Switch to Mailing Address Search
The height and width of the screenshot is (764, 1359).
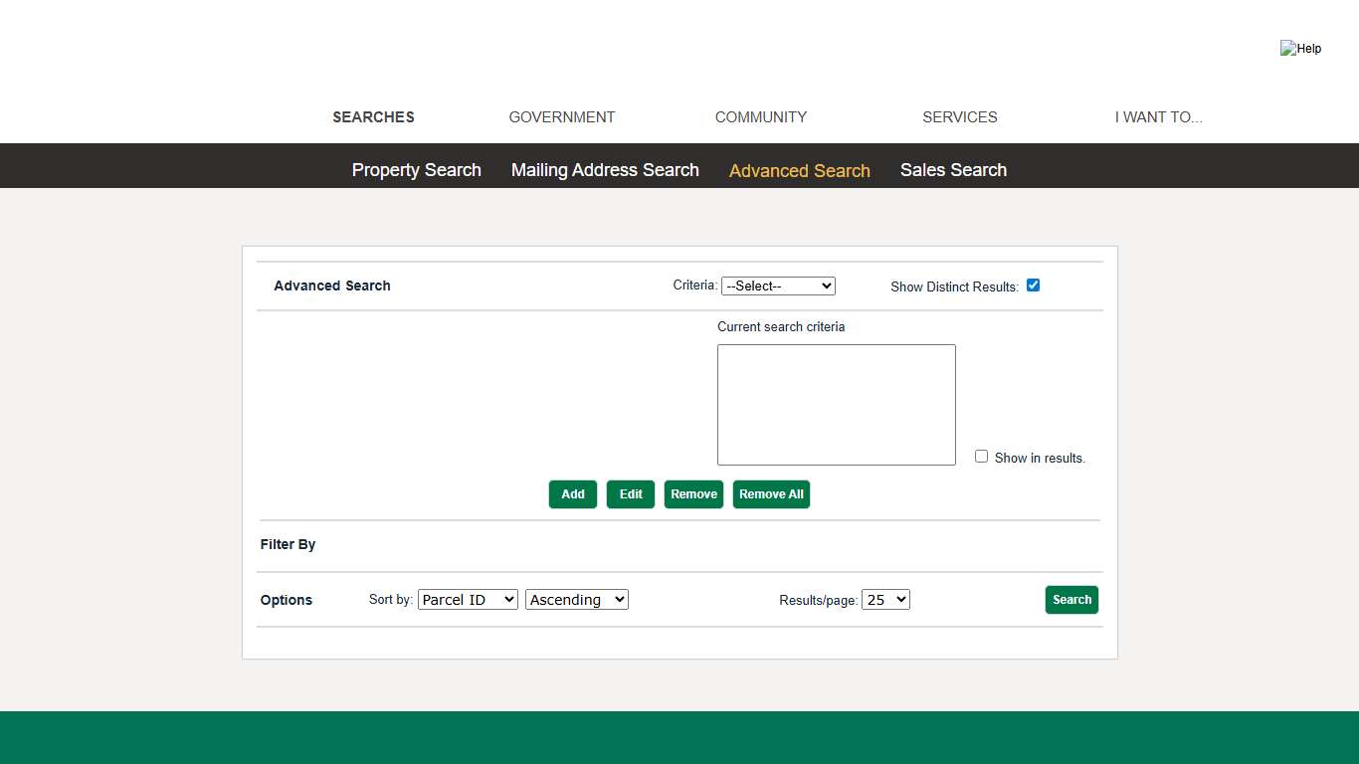(604, 169)
